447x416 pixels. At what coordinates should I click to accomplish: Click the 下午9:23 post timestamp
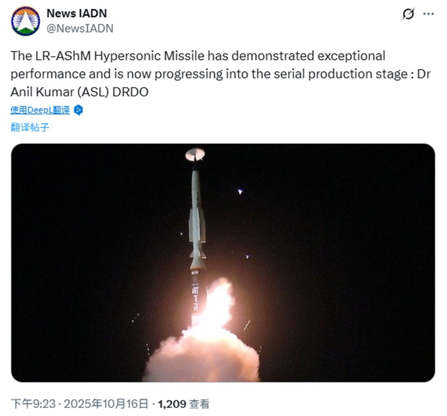[31, 404]
